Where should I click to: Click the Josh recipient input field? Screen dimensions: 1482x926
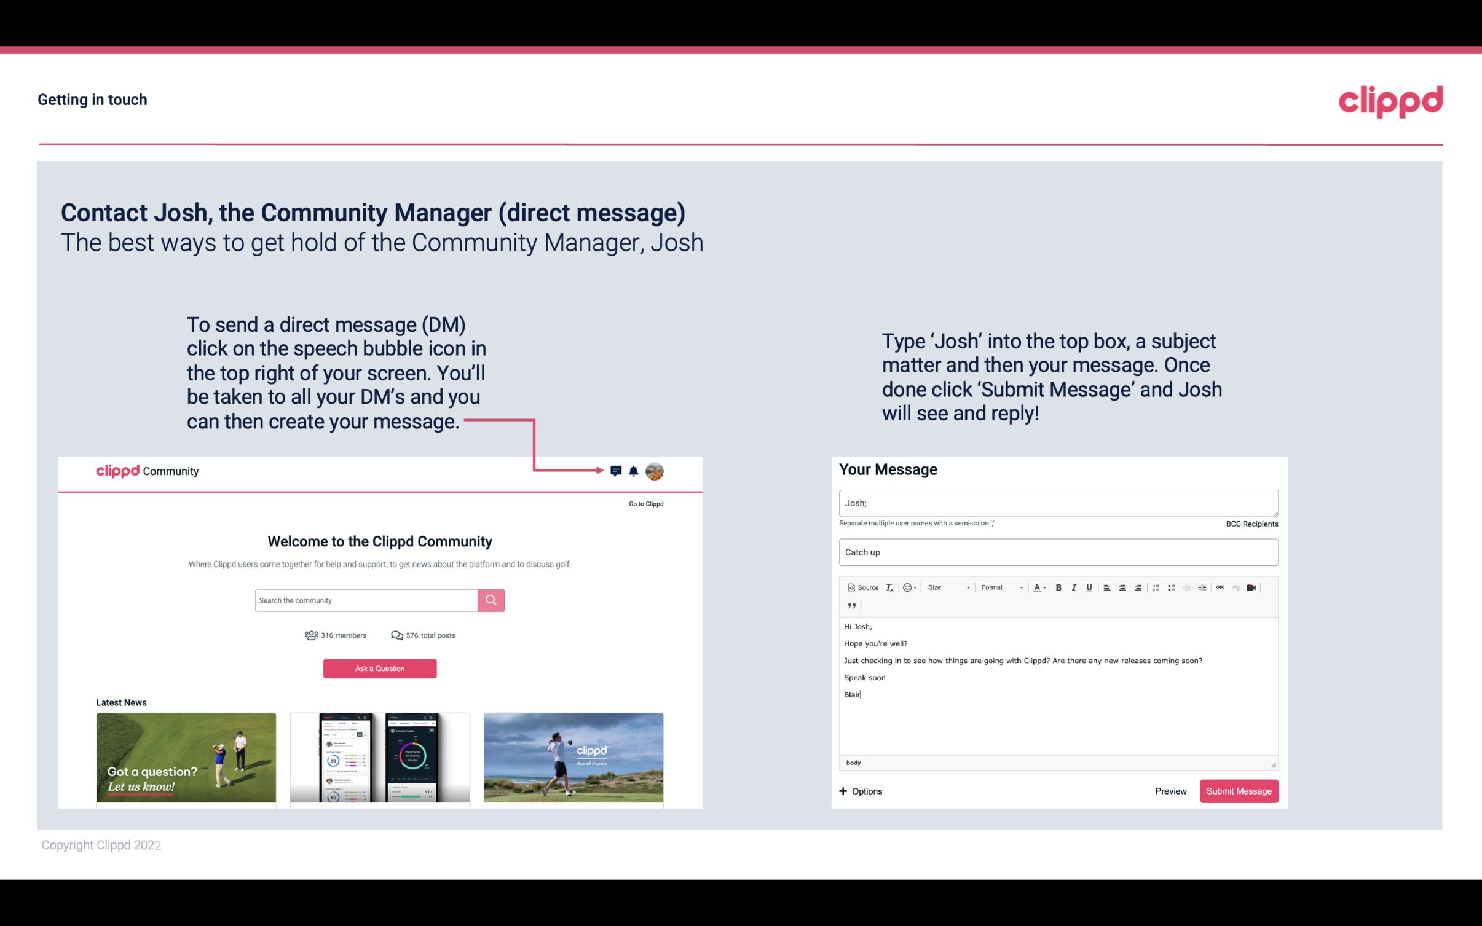click(1058, 503)
